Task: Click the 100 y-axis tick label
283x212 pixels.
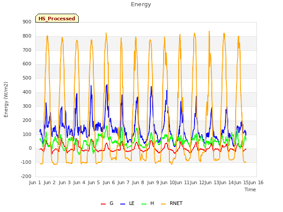Action: point(27,134)
